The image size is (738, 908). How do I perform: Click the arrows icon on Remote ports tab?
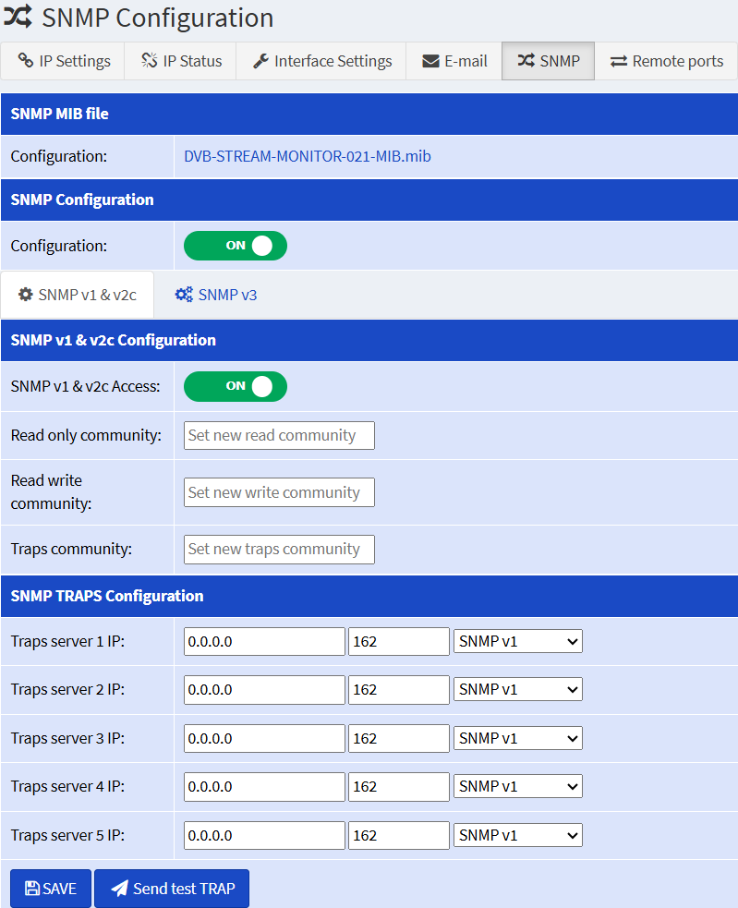[619, 61]
